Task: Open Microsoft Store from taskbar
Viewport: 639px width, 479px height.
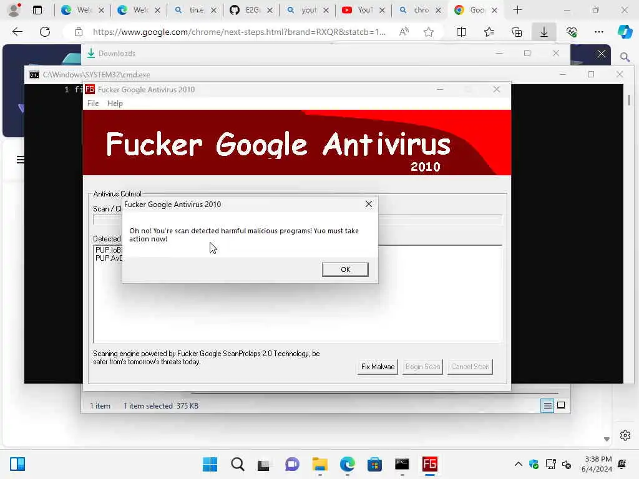Action: tap(374, 464)
